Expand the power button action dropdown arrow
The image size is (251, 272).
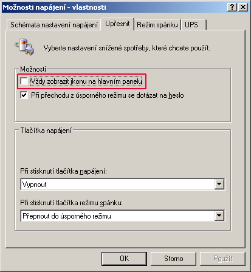(x=219, y=184)
